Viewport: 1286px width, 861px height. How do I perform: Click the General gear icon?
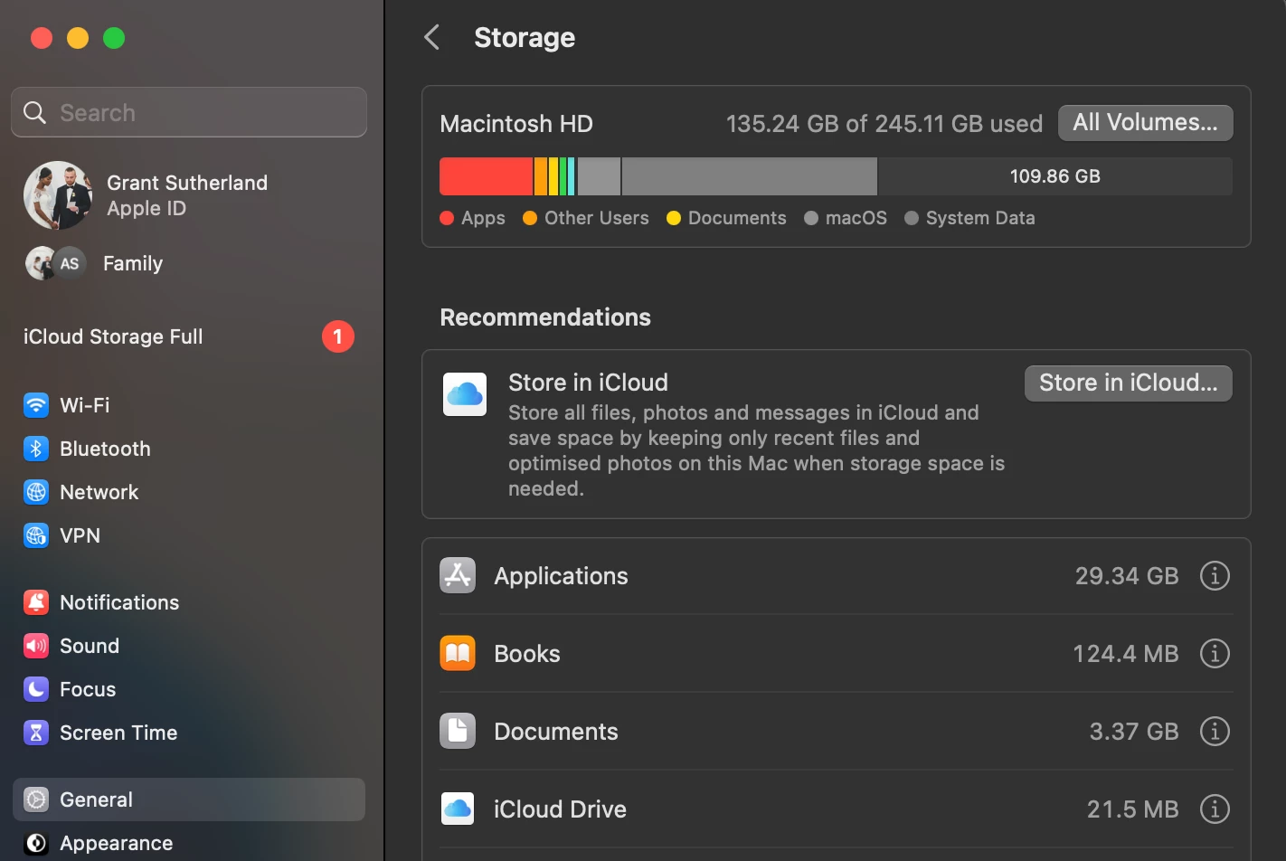point(36,799)
